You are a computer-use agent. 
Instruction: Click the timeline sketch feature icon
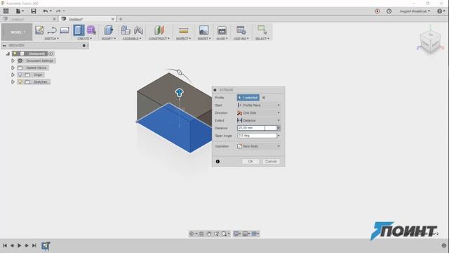point(46,246)
